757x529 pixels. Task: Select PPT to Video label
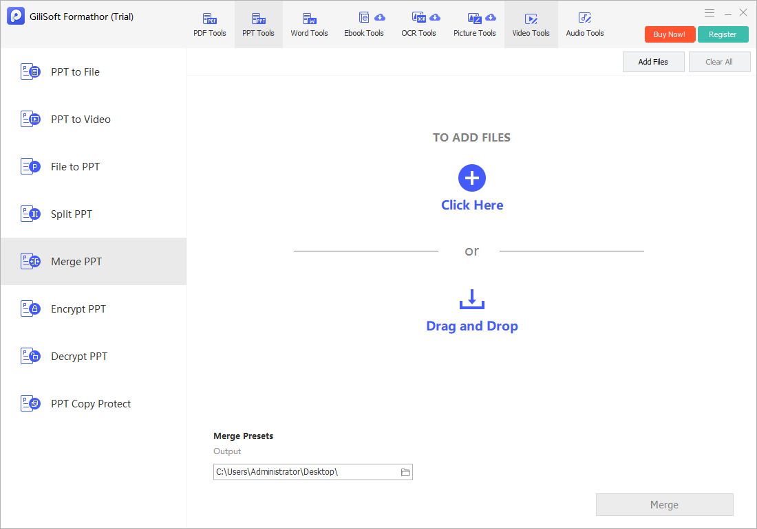tap(81, 119)
